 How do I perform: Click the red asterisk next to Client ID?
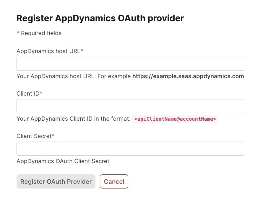pos(41,94)
